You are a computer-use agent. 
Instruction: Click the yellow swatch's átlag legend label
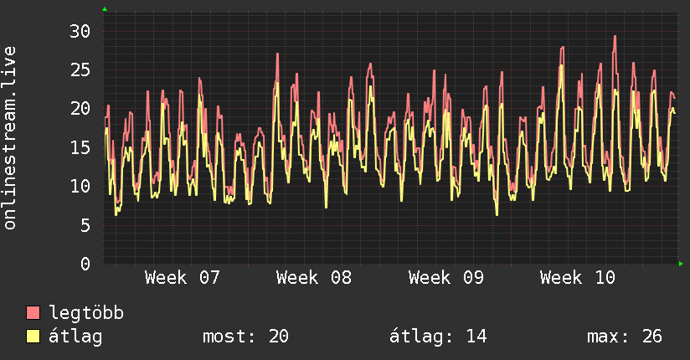pyautogui.click(x=75, y=337)
